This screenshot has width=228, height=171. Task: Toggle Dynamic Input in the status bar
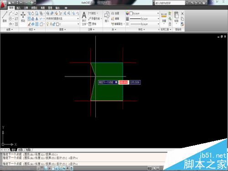64,168
